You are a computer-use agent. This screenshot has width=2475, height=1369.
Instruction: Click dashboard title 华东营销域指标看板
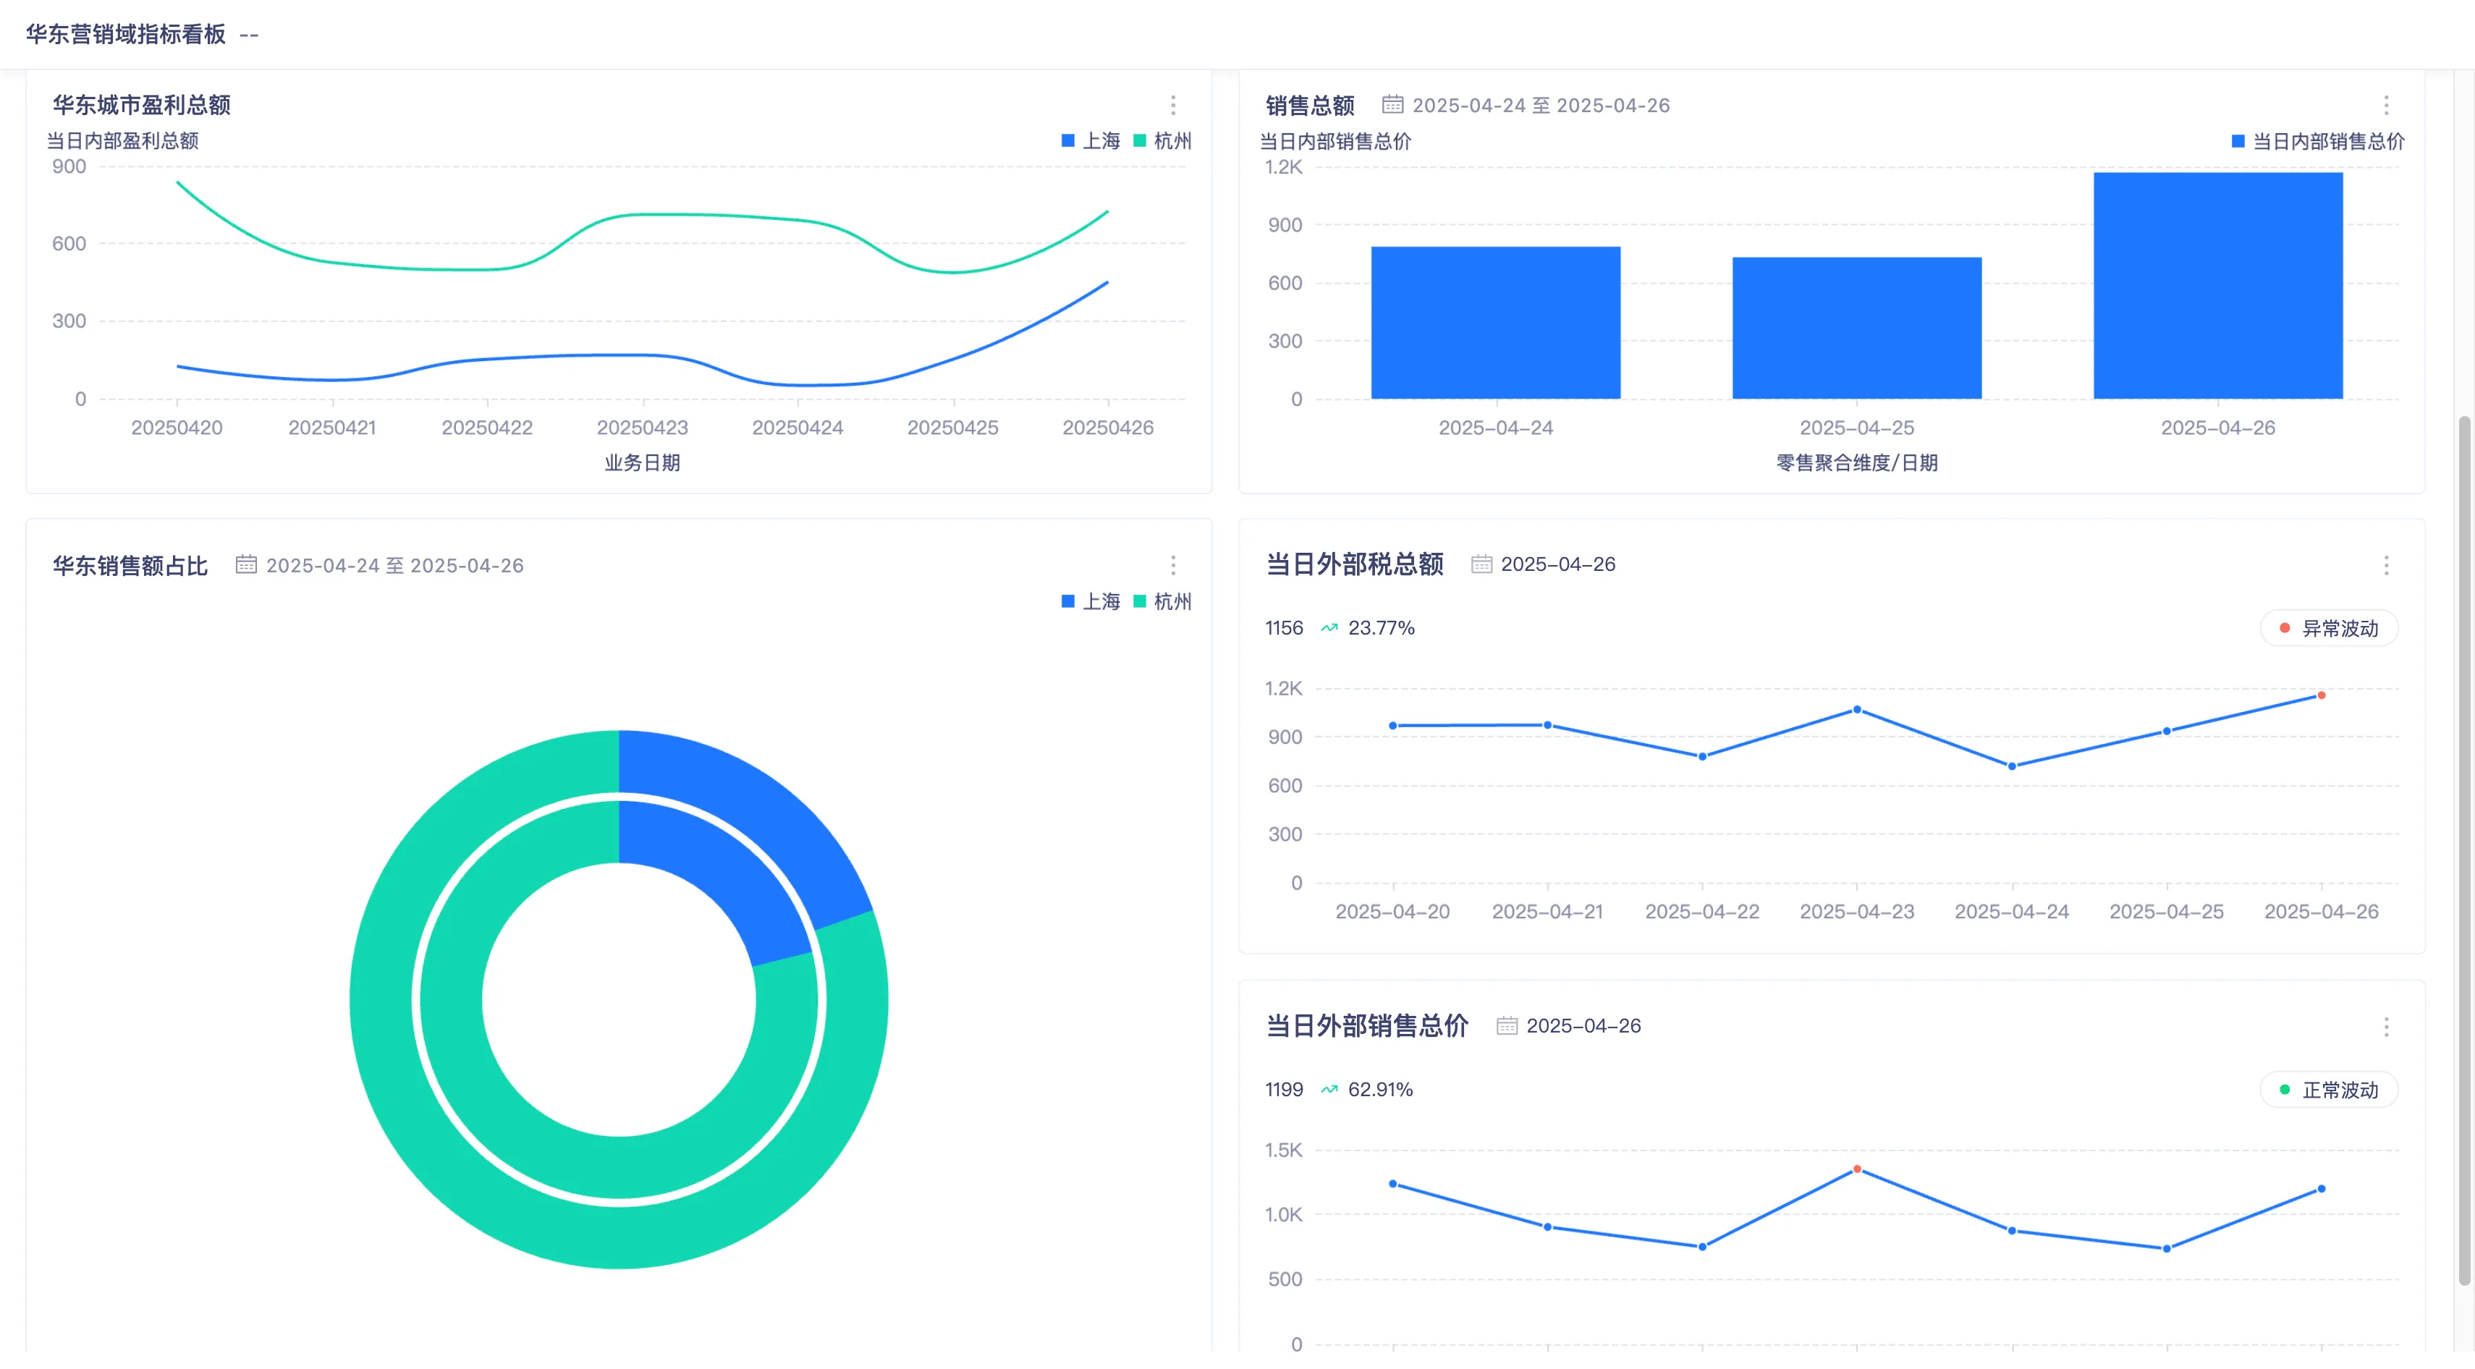pyautogui.click(x=126, y=35)
